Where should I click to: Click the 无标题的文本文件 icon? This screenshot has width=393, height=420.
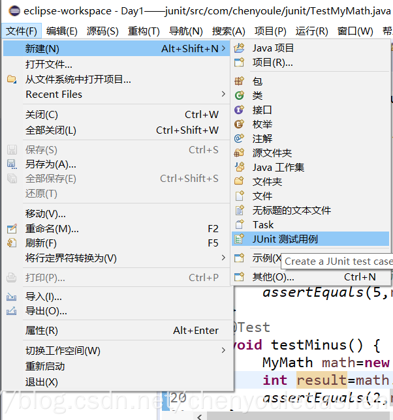tap(239, 210)
